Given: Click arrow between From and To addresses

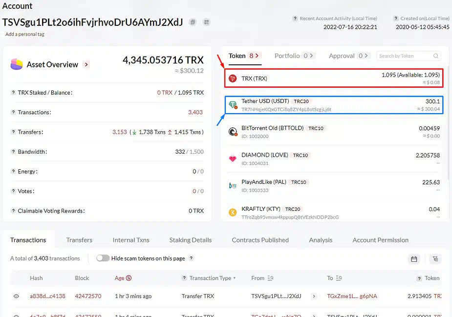Looking at the screenshot, I should click(314, 296).
